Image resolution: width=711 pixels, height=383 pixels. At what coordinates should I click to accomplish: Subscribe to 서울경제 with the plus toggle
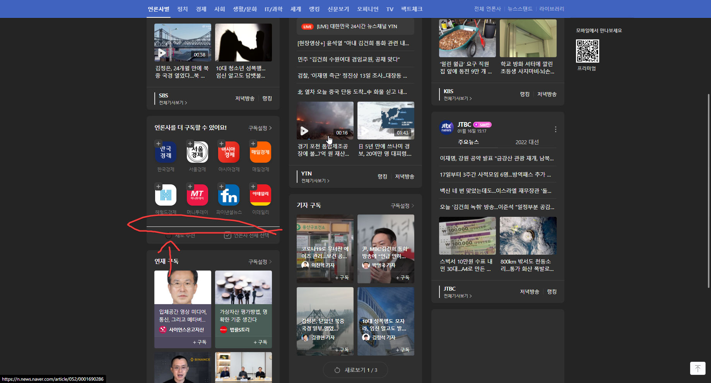pos(190,144)
